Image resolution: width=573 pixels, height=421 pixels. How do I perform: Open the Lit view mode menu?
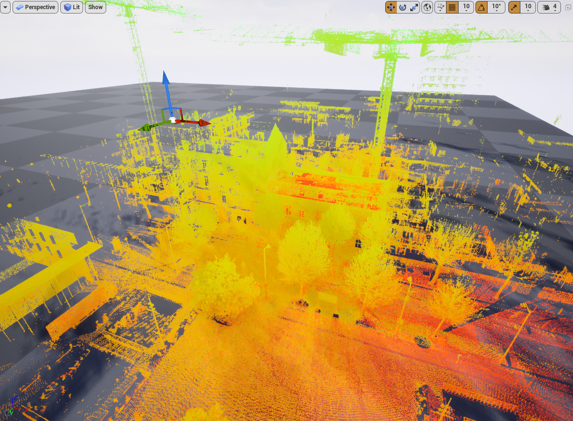[71, 7]
